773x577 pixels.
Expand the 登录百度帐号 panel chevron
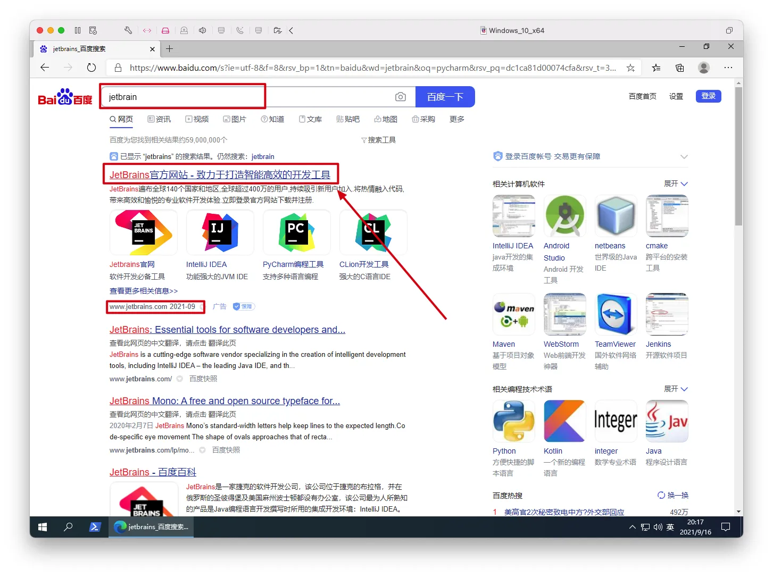684,156
